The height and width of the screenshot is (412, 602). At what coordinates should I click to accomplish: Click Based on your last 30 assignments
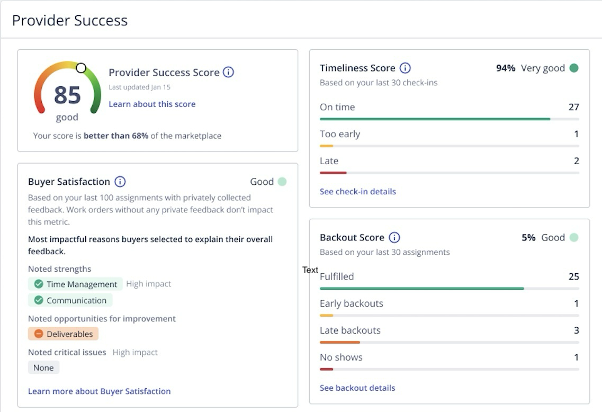click(x=385, y=252)
